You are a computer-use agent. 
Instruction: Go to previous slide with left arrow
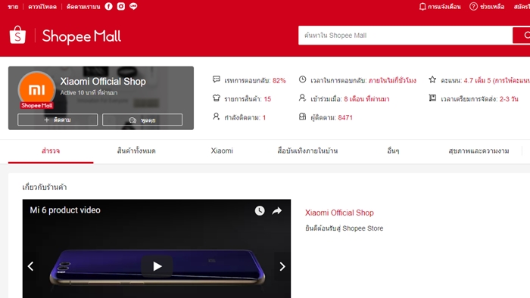pos(31,266)
